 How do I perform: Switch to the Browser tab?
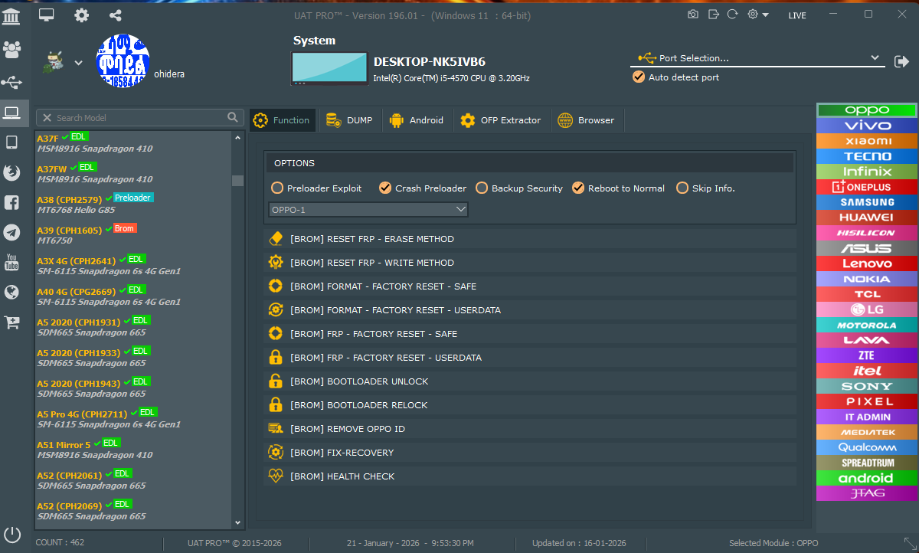point(586,120)
